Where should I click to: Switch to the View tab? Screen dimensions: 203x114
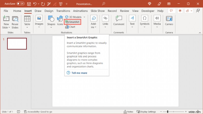pyautogui.click(x=135, y=11)
